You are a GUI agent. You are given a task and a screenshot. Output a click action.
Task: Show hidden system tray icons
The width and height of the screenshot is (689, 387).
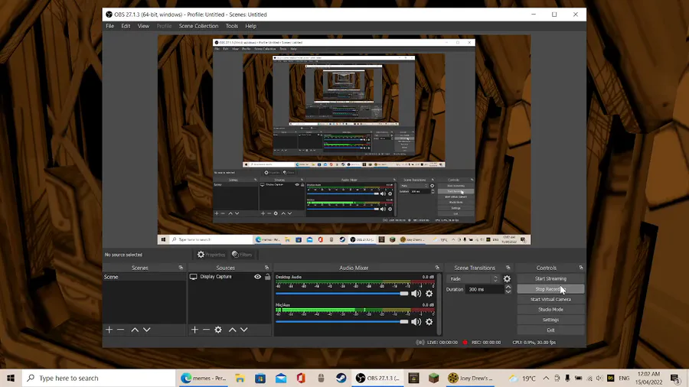tap(546, 378)
